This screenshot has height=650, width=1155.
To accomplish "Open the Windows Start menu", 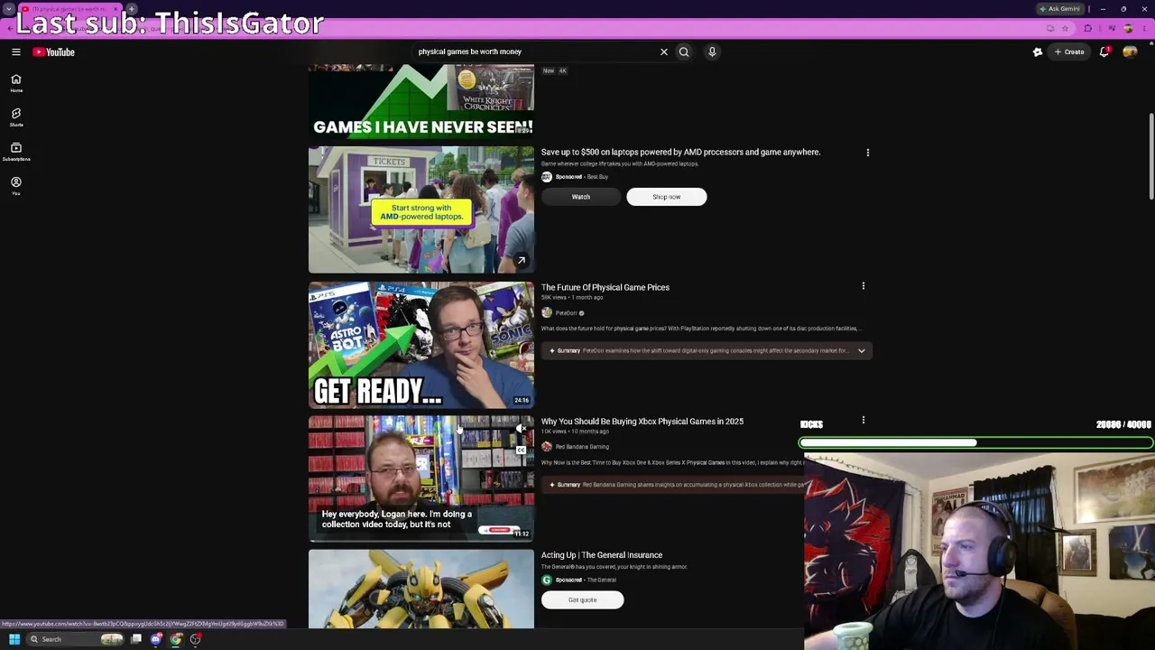I will pyautogui.click(x=14, y=639).
